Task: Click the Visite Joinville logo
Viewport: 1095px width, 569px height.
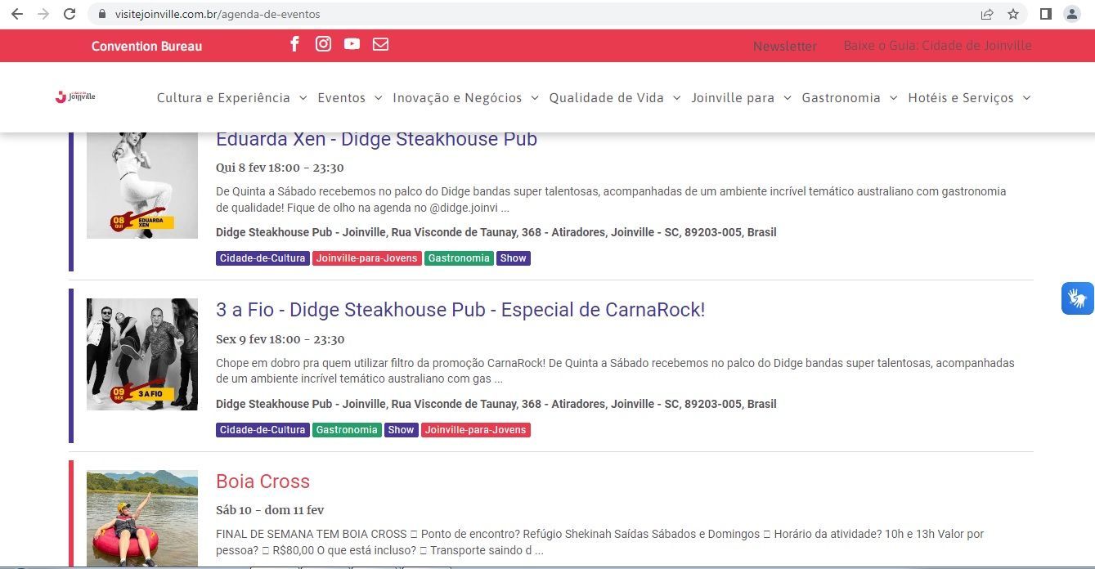Action: 75,96
